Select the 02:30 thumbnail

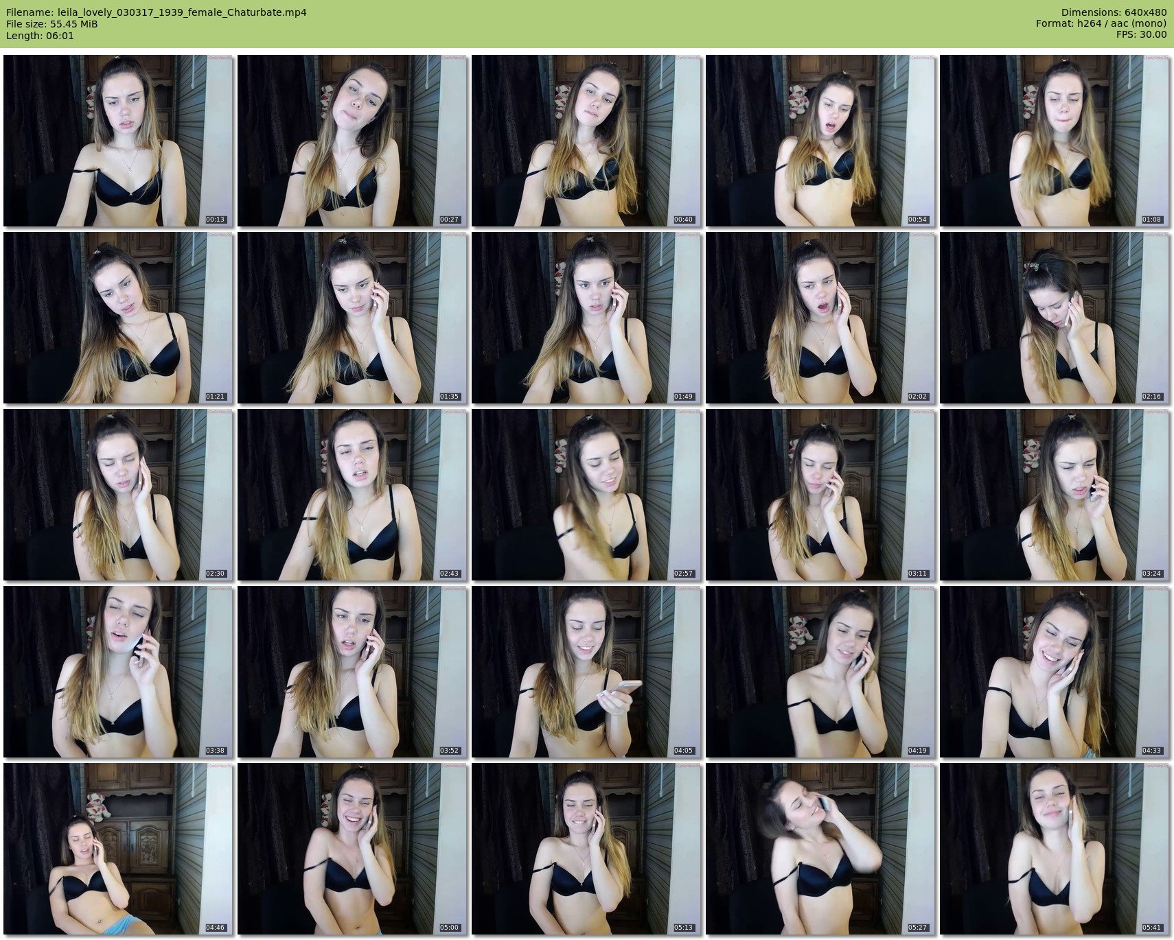pyautogui.click(x=118, y=495)
